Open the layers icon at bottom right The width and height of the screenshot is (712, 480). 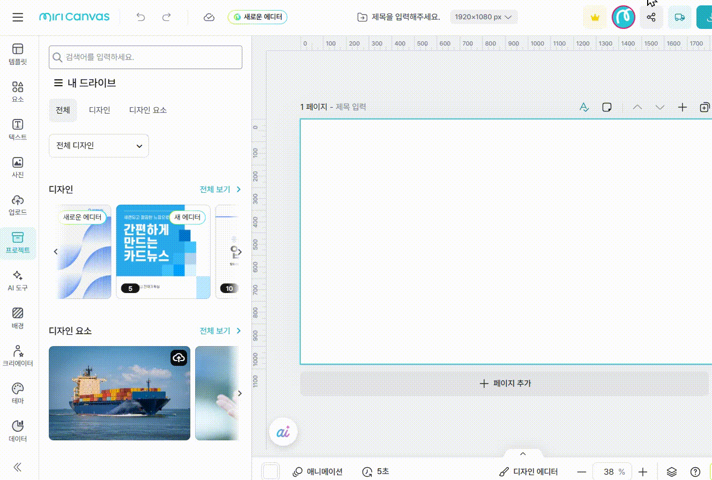point(671,472)
